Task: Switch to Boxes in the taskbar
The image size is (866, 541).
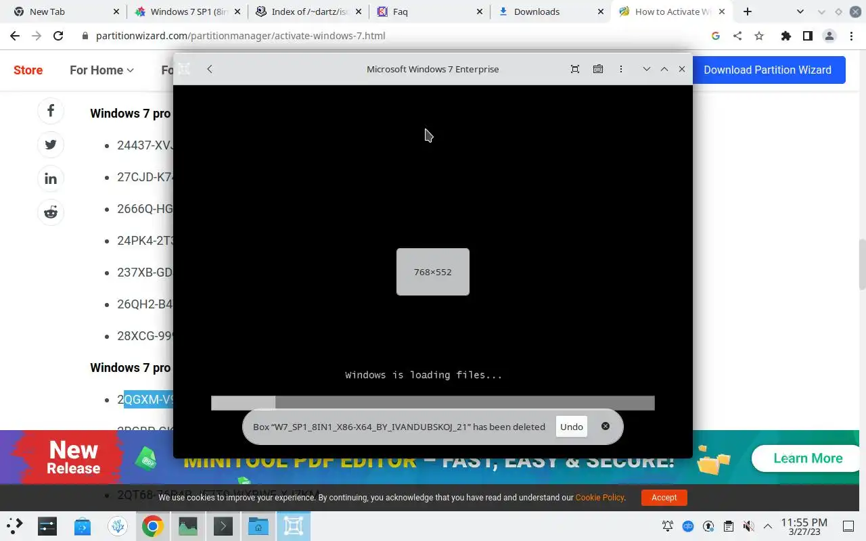Action: point(294,525)
